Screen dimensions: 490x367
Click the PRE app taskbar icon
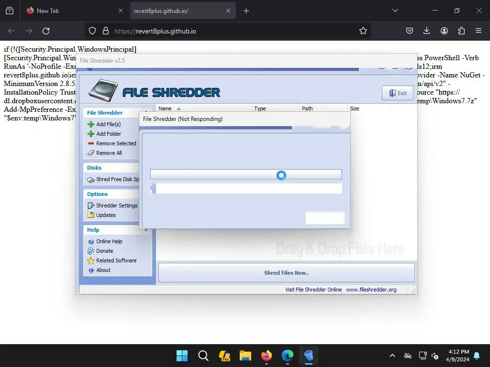click(x=224, y=356)
